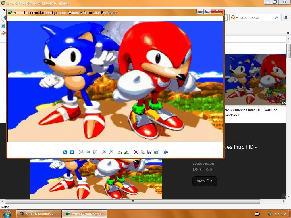Click horizontal scrollbar right arrow

284,201
